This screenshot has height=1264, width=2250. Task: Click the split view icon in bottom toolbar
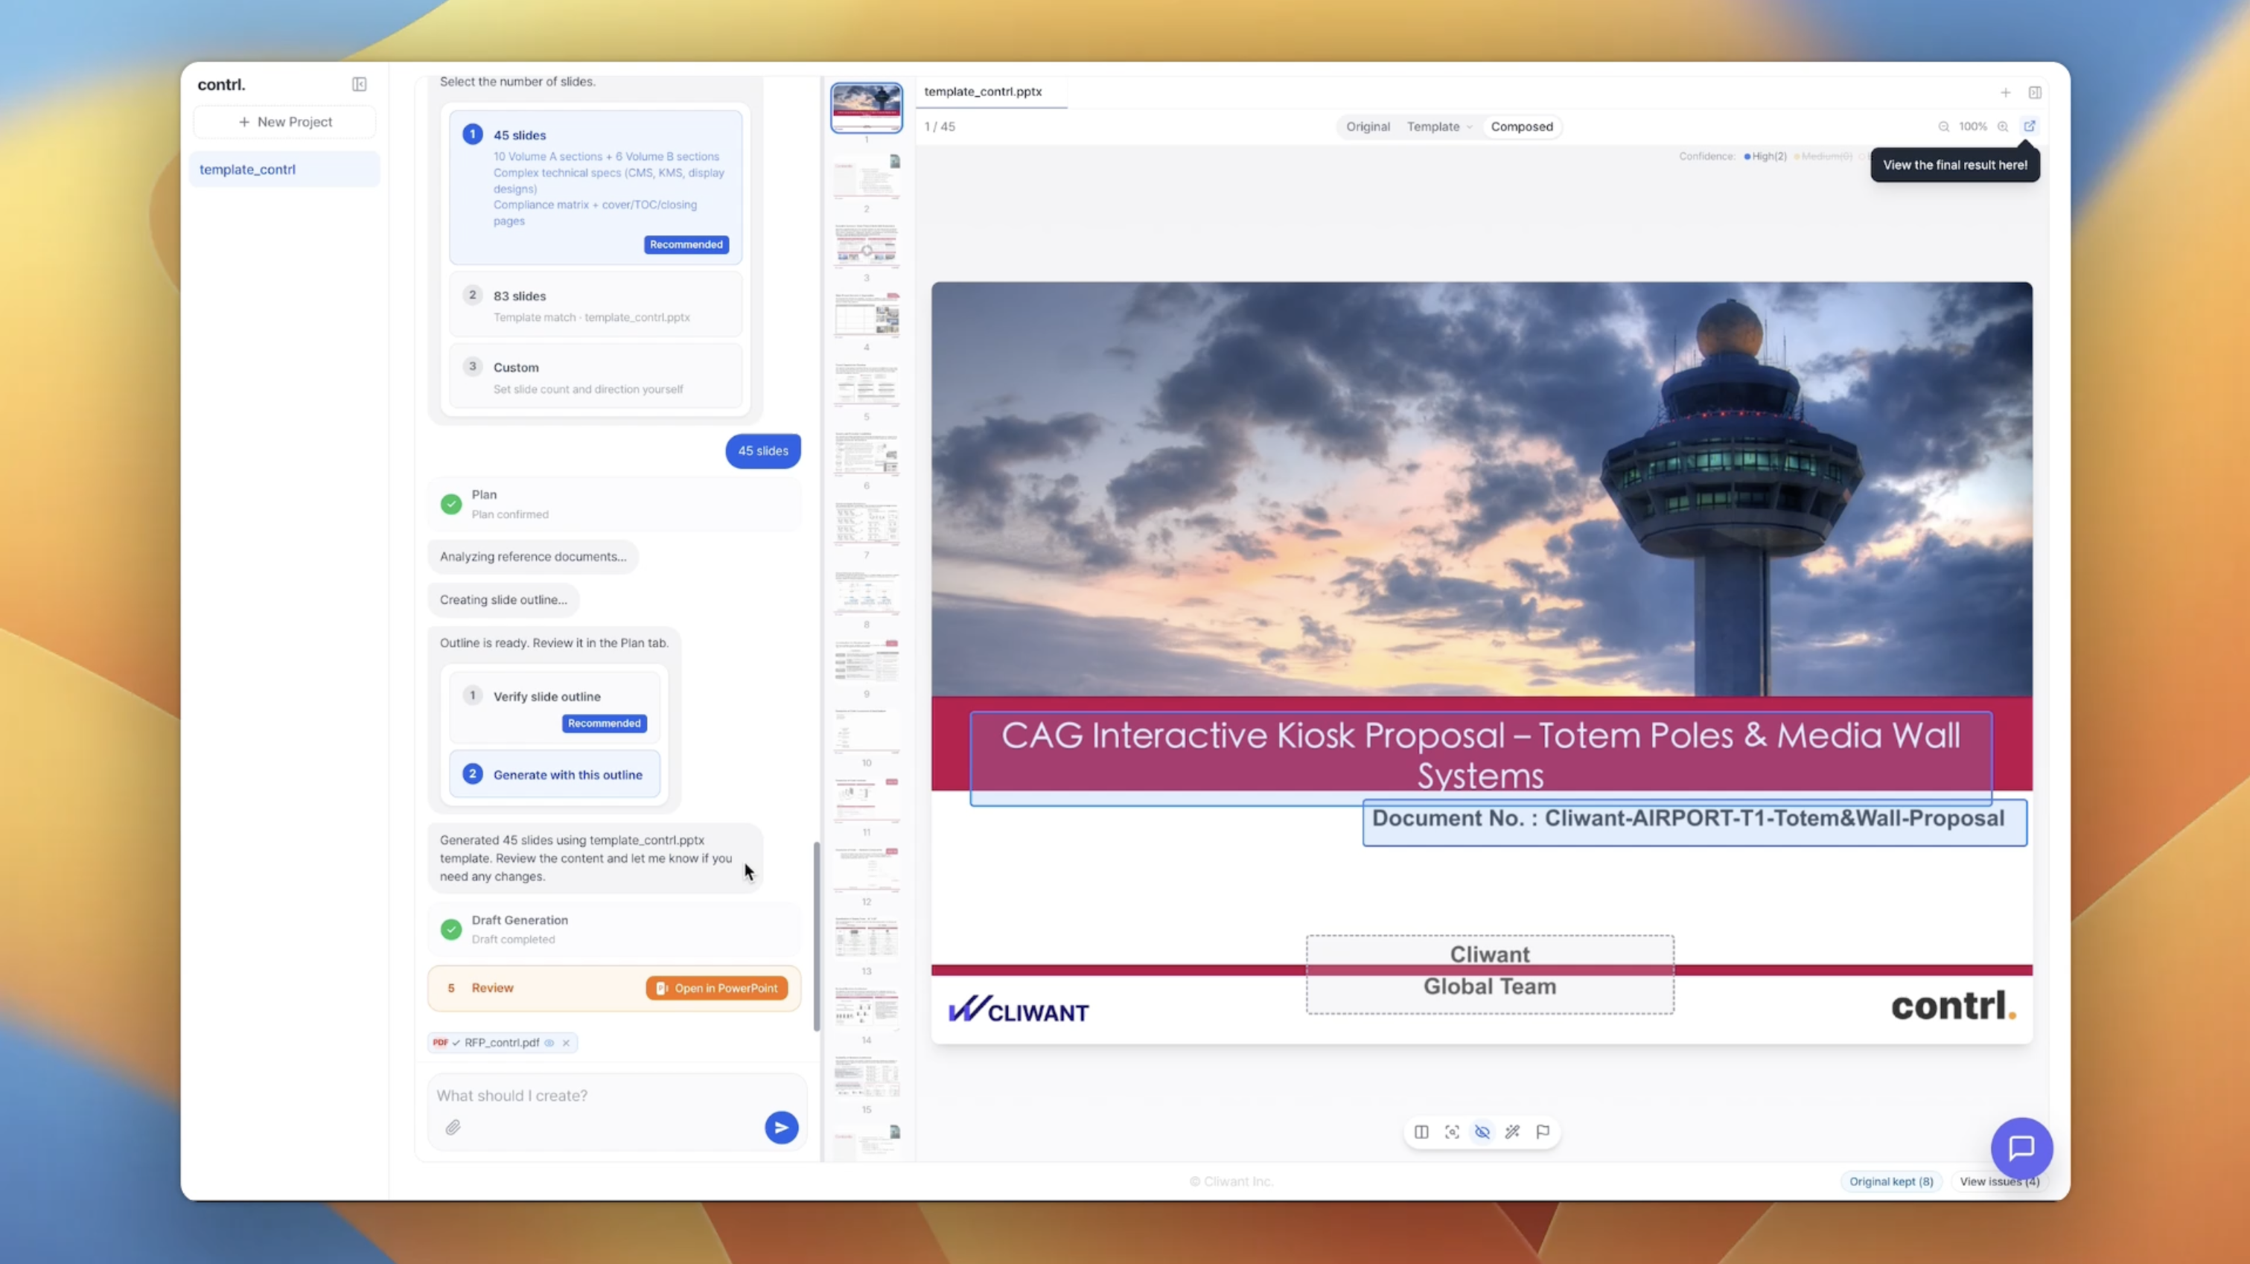point(1421,1132)
